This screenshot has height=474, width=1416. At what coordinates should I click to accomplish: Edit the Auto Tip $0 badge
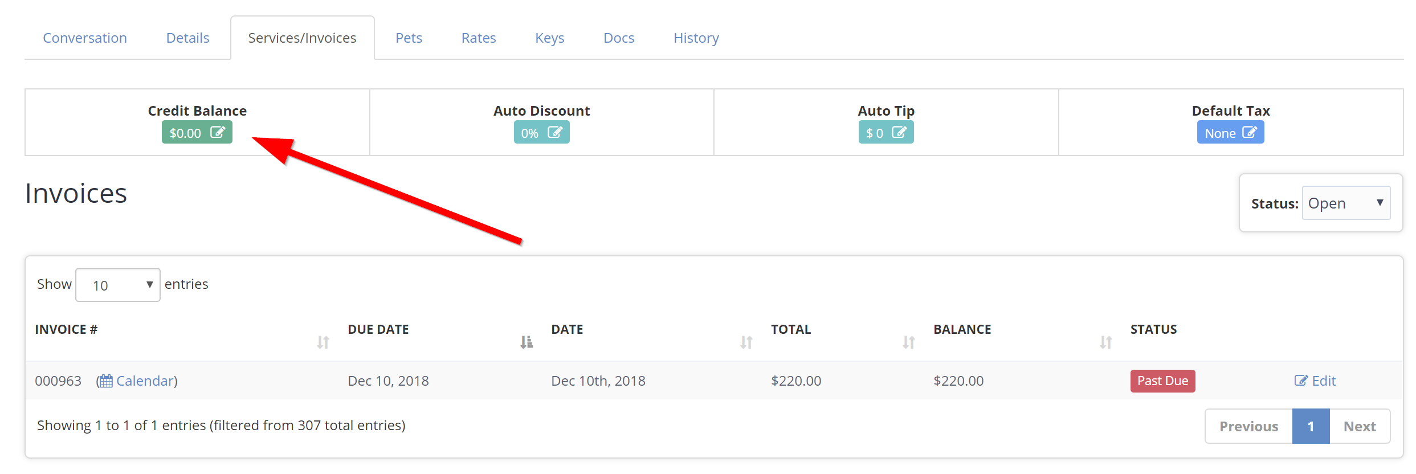tap(886, 132)
